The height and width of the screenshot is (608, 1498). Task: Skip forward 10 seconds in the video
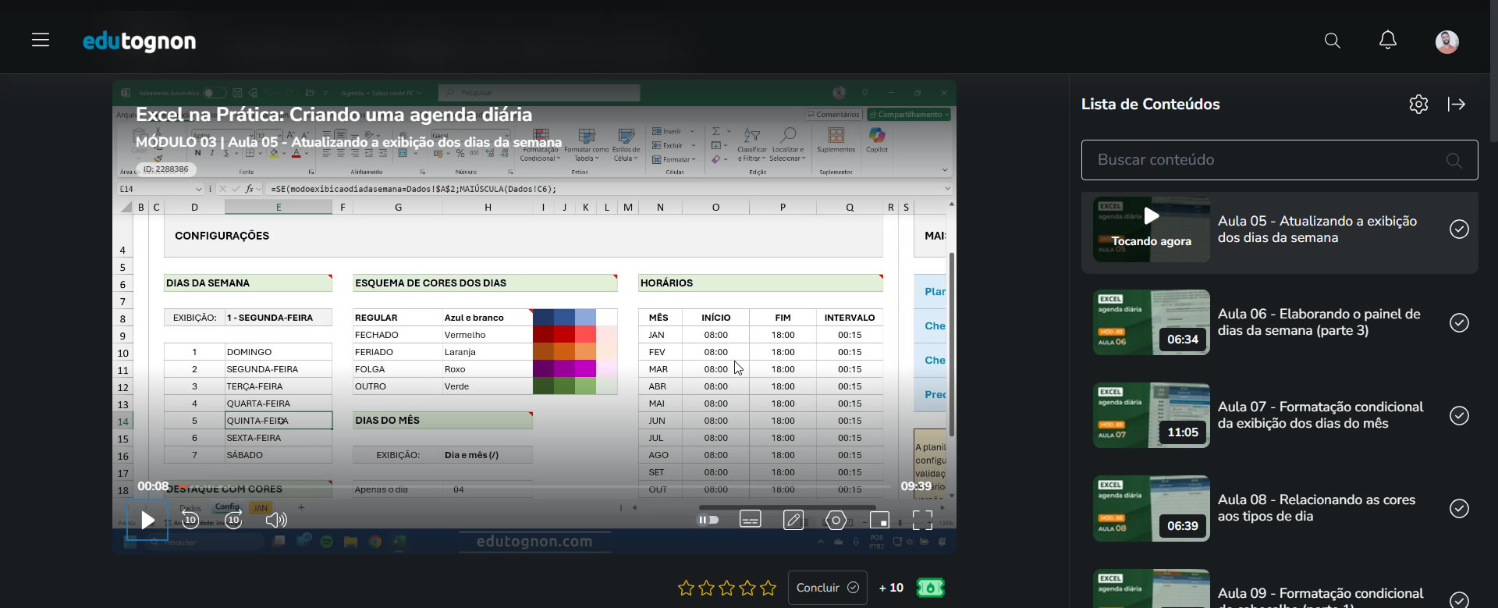click(x=233, y=520)
